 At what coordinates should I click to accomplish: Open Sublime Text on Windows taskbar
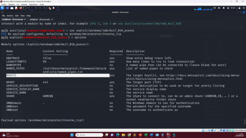[x=135, y=135]
